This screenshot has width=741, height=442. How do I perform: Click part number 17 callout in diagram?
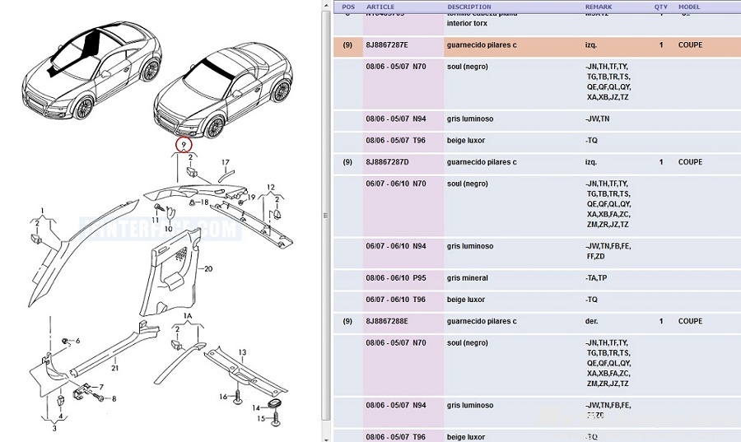pyautogui.click(x=225, y=162)
